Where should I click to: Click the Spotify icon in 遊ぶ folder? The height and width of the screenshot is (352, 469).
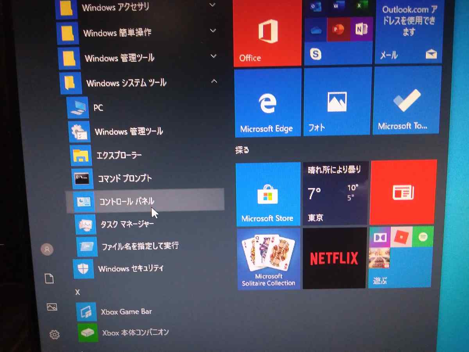tap(423, 236)
